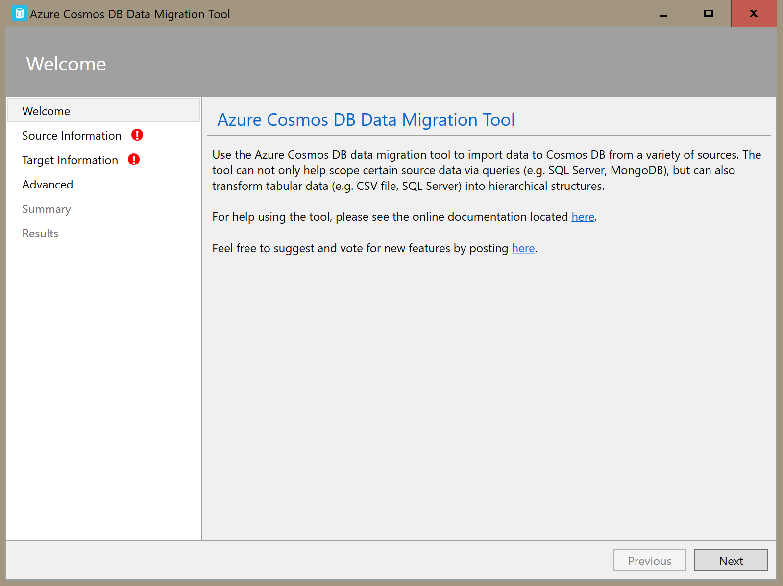
Task: Click the Target Information error icon
Action: [134, 160]
